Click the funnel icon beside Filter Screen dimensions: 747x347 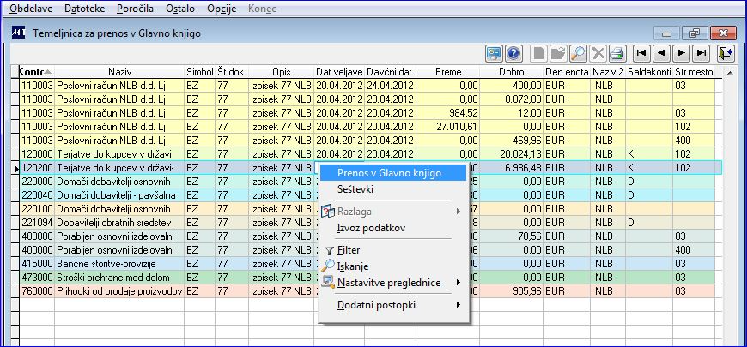tap(329, 250)
